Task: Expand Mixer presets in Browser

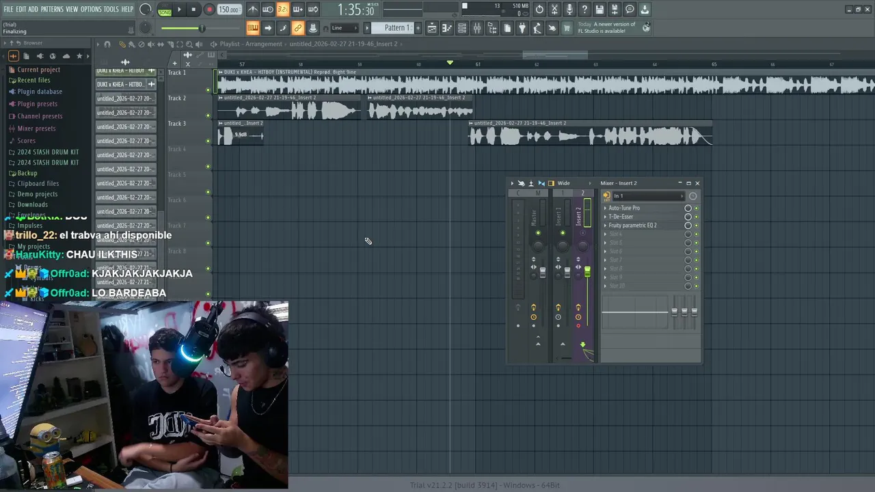Action: [x=36, y=128]
